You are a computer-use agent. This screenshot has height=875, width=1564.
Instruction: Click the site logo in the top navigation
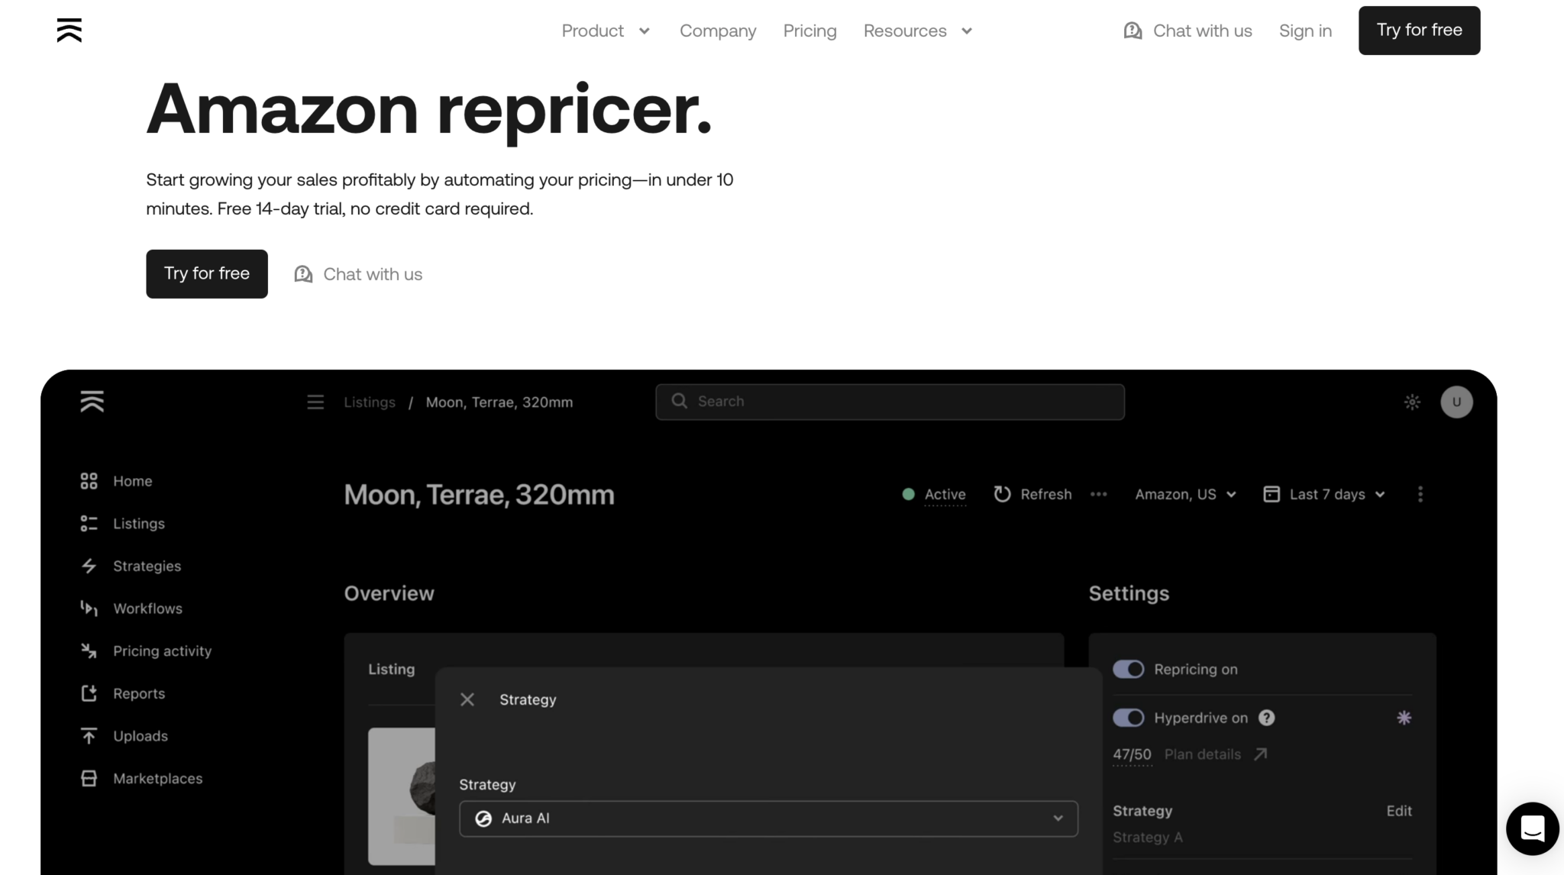pos(69,31)
